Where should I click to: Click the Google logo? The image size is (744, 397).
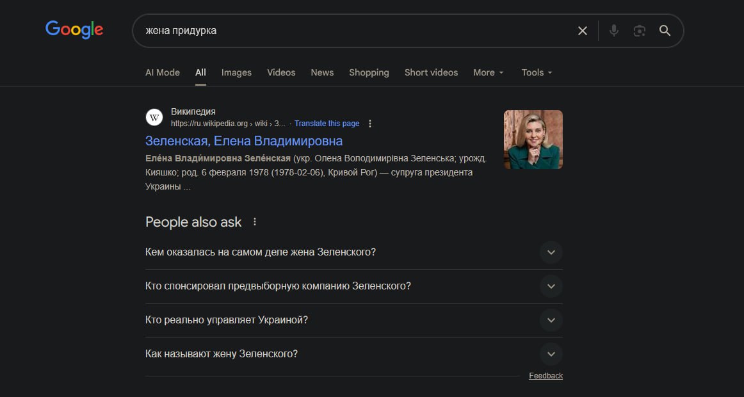pos(74,29)
